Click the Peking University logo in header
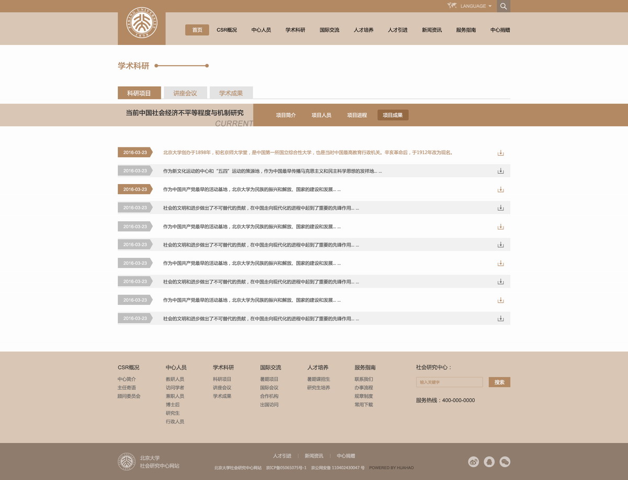Image resolution: width=628 pixels, height=480 pixels. coord(141,23)
